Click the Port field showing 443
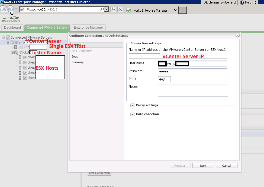The height and width of the screenshot is (187, 264). [164, 79]
